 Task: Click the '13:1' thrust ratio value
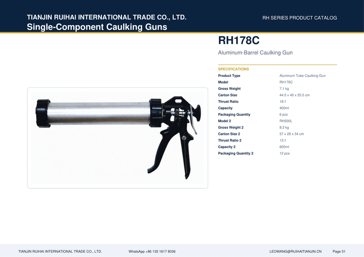click(x=283, y=140)
